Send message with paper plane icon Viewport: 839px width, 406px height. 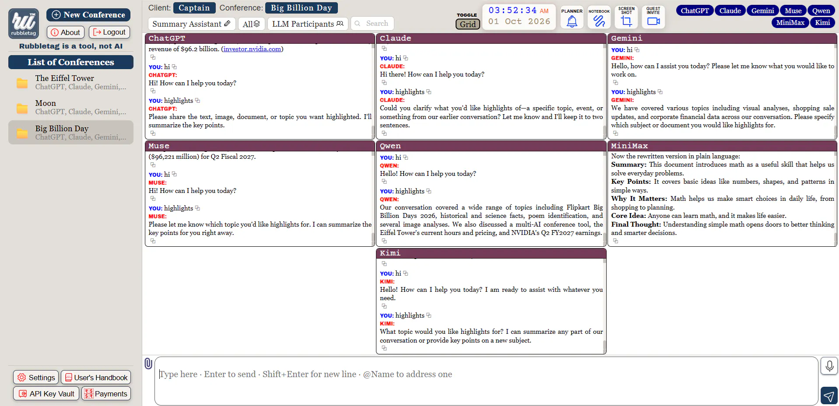[829, 396]
